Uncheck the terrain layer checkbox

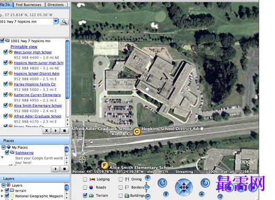[7, 190]
